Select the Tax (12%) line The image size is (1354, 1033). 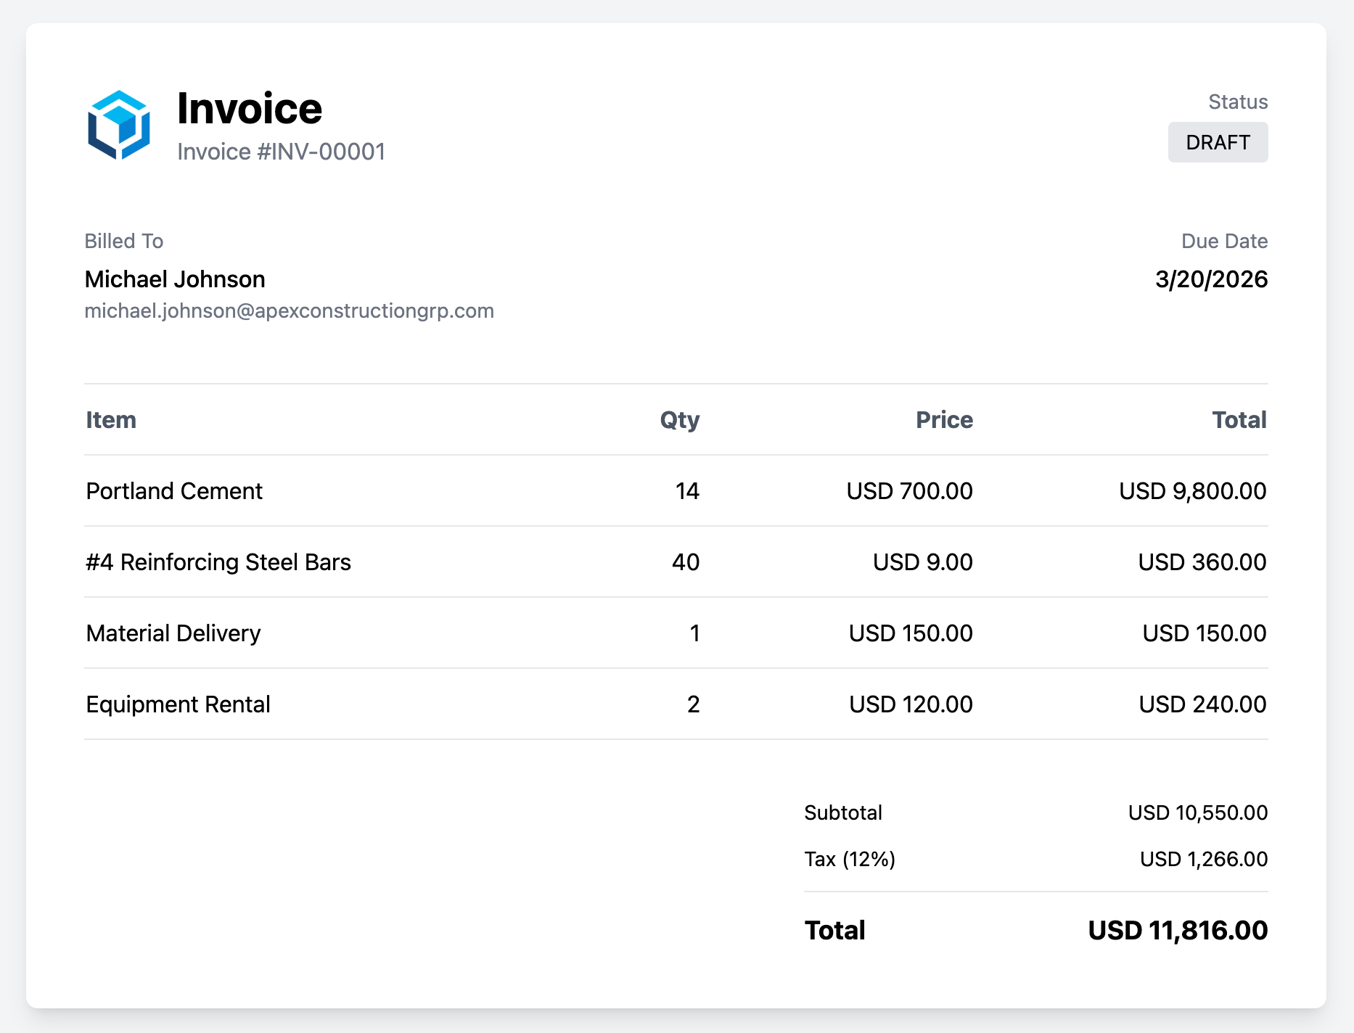(848, 859)
